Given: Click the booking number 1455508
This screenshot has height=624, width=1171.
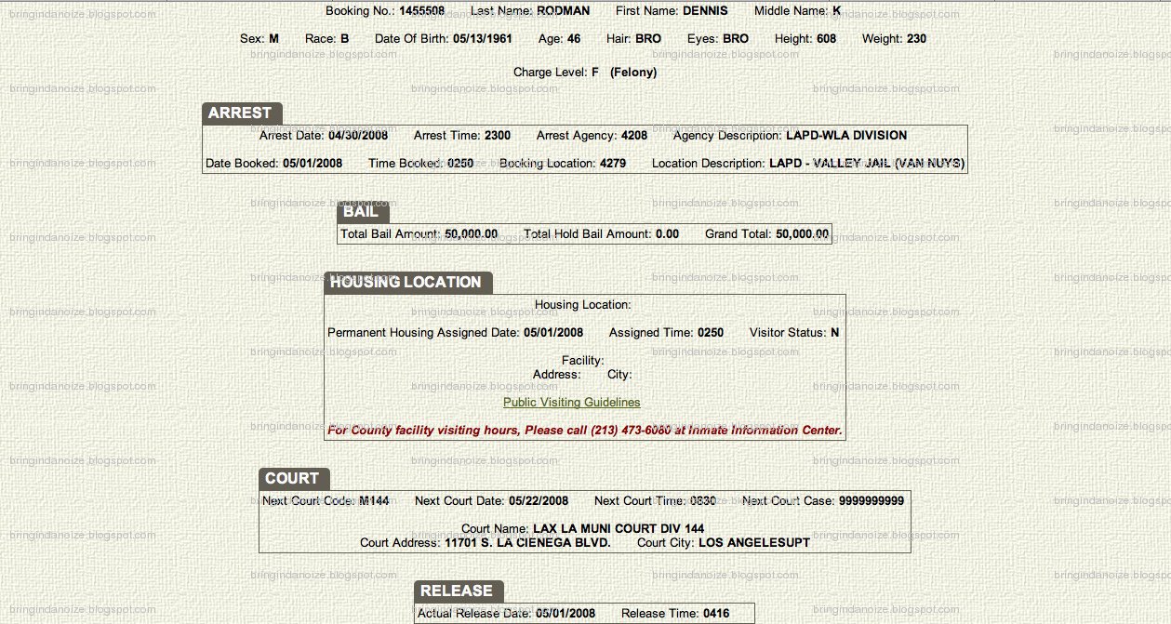Looking at the screenshot, I should coord(422,11).
